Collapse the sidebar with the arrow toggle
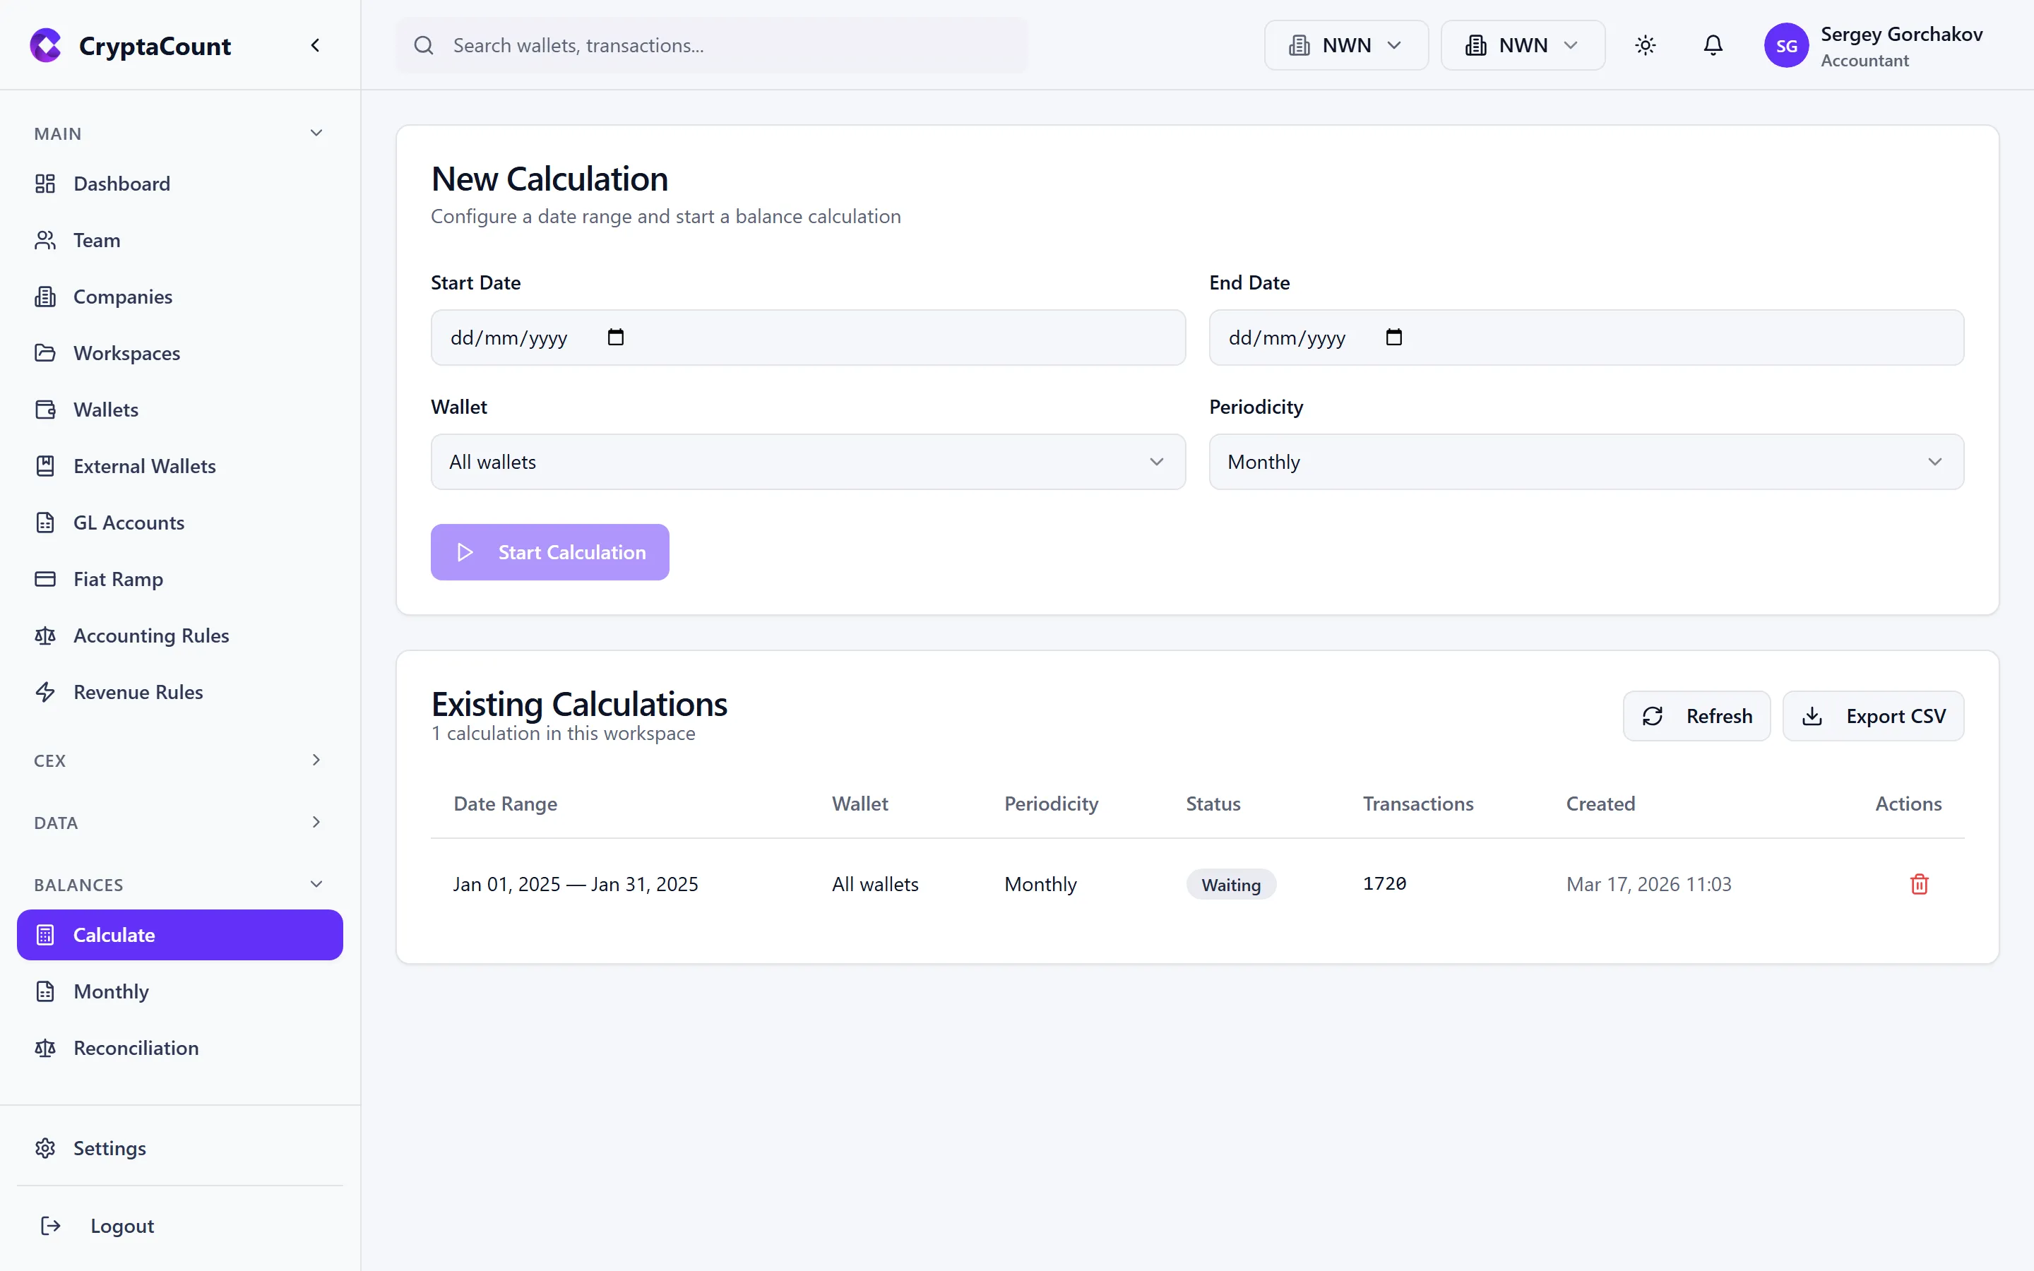The width and height of the screenshot is (2034, 1271). (x=315, y=44)
